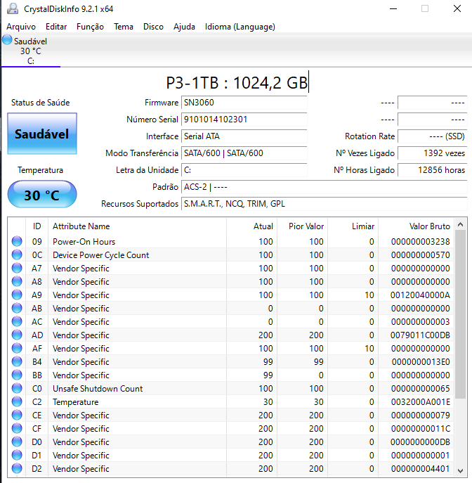
Task: Click the Recursos Suportados field
Action: [x=324, y=204]
